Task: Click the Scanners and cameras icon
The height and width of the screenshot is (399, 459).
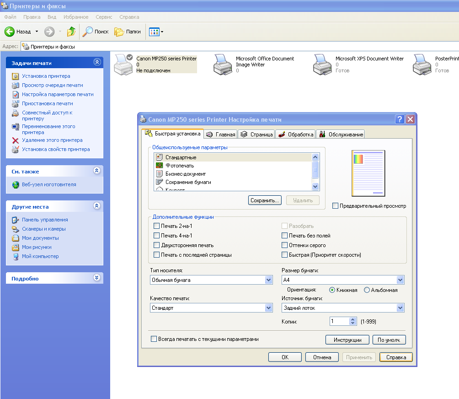Action: coord(16,229)
